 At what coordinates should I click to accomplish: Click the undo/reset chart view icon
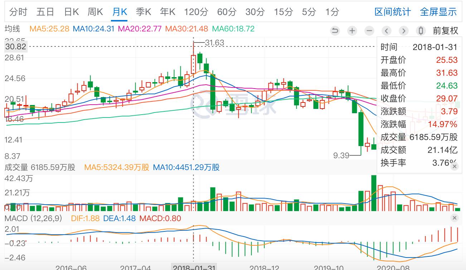335,31
